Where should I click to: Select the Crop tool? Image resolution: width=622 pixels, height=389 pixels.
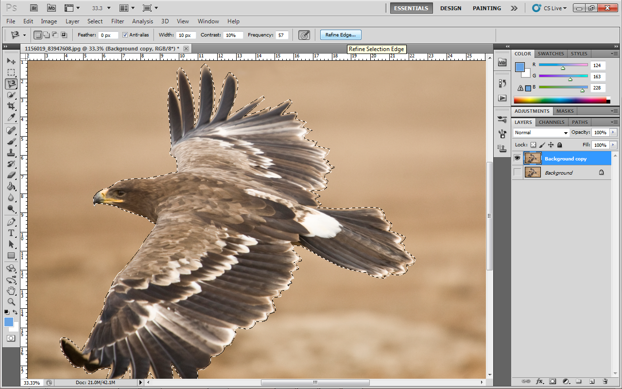tap(11, 106)
